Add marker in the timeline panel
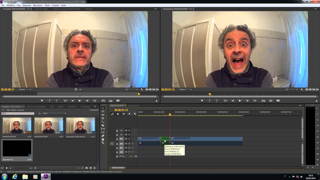 tap(129, 114)
